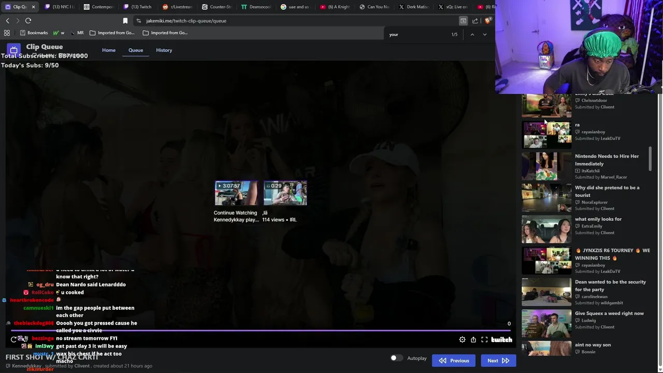Click the Previous clip button

454,361
